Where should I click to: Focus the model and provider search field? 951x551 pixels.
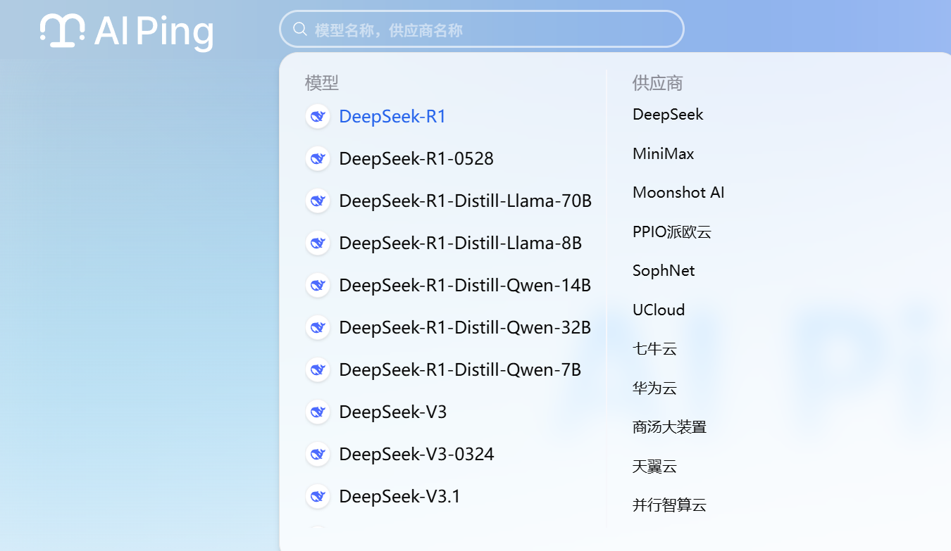click(x=482, y=29)
